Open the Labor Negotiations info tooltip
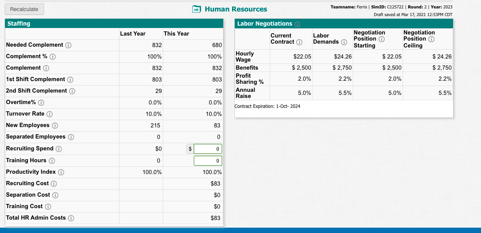The image size is (481, 233). click(x=297, y=24)
